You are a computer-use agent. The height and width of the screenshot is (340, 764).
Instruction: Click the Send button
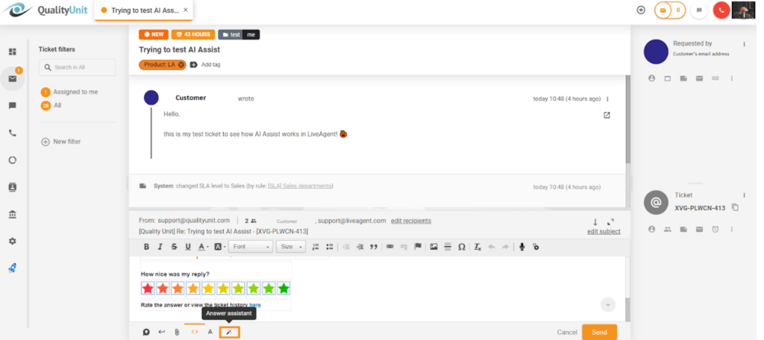pyautogui.click(x=599, y=332)
